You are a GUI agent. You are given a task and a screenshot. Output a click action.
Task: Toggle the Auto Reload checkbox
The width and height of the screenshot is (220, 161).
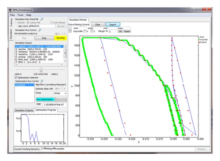point(51,22)
